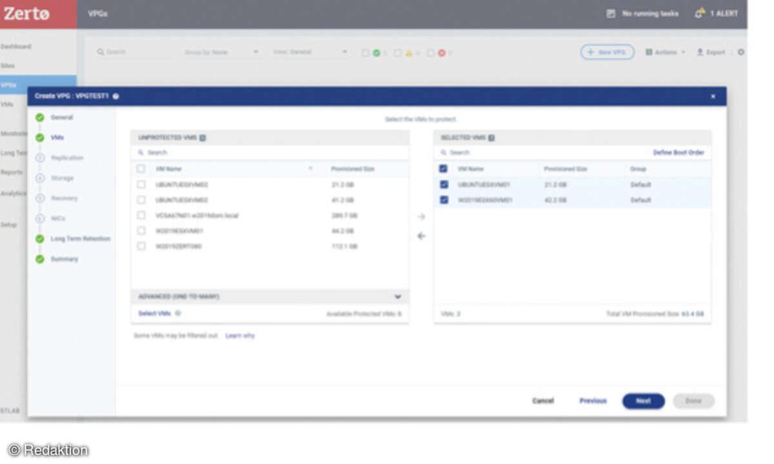Go to the Recovery wizard step

(x=64, y=198)
